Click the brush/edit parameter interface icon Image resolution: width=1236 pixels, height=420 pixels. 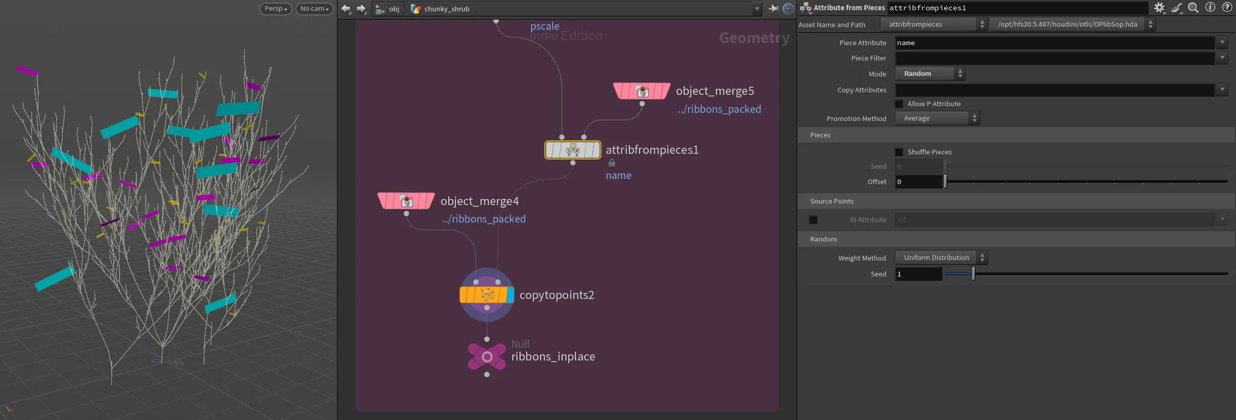point(1177,8)
